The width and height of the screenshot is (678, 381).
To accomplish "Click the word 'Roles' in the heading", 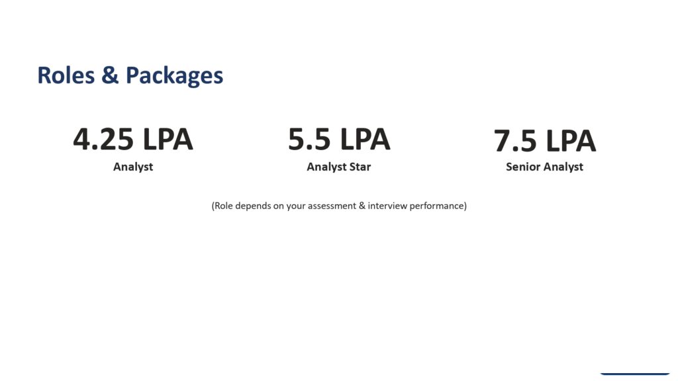I will click(66, 75).
